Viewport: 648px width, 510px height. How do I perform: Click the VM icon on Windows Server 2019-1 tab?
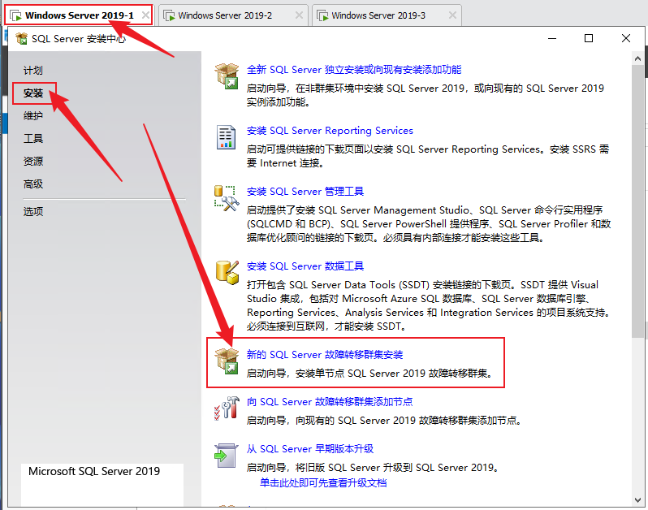coord(15,15)
